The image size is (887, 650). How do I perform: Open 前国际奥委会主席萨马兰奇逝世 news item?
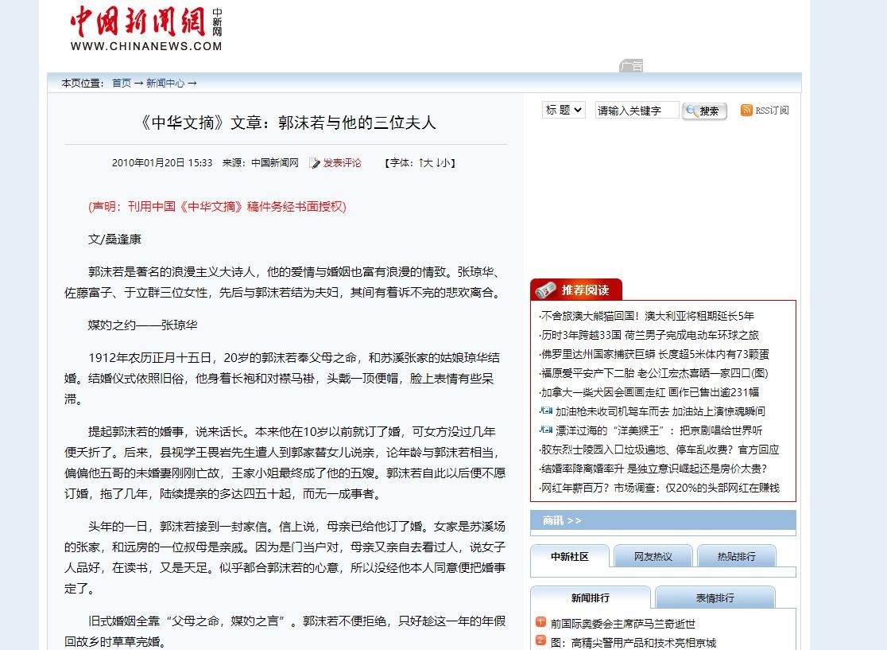(623, 624)
